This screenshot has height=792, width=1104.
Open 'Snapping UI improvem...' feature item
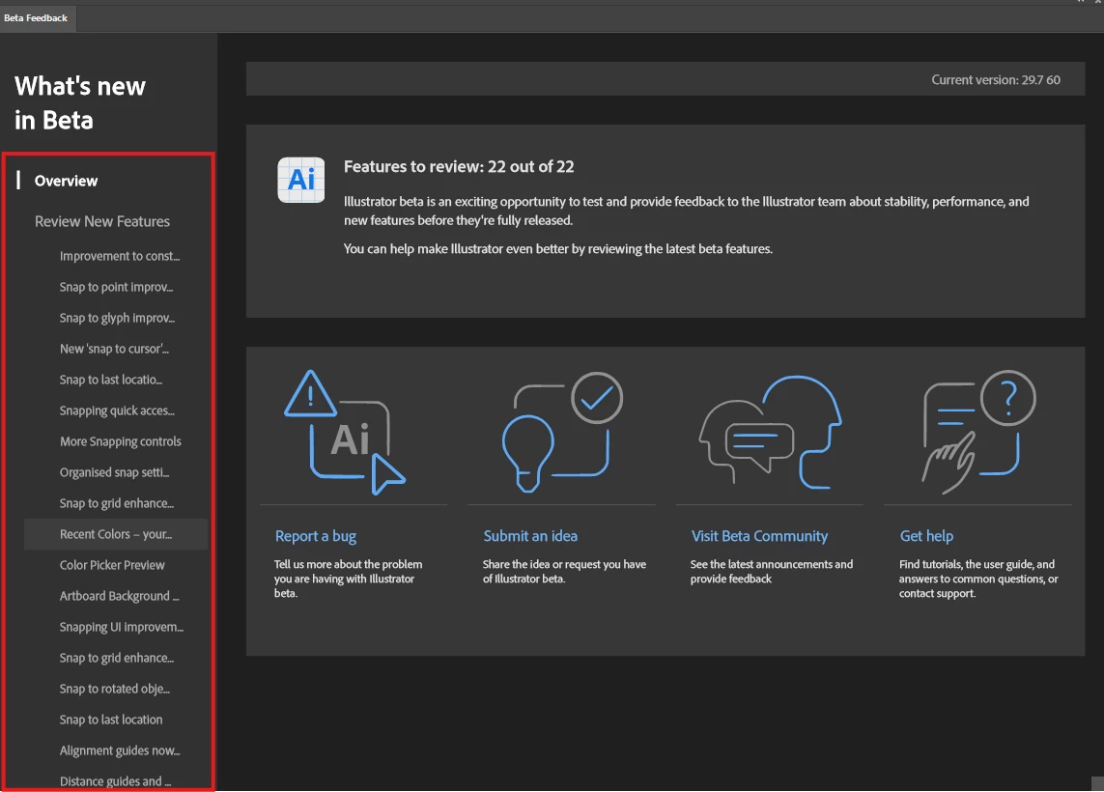121,627
